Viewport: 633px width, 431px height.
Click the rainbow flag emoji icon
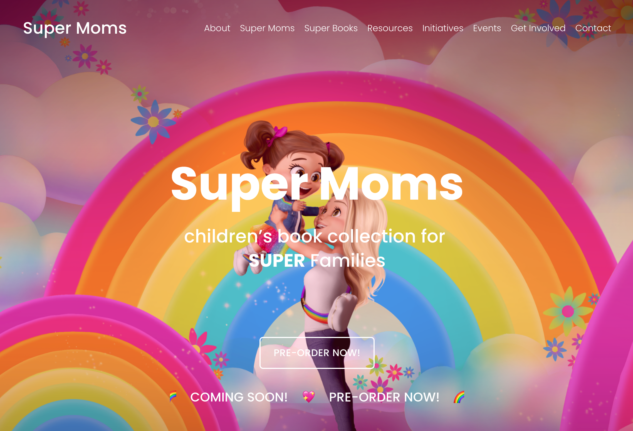pos(173,397)
